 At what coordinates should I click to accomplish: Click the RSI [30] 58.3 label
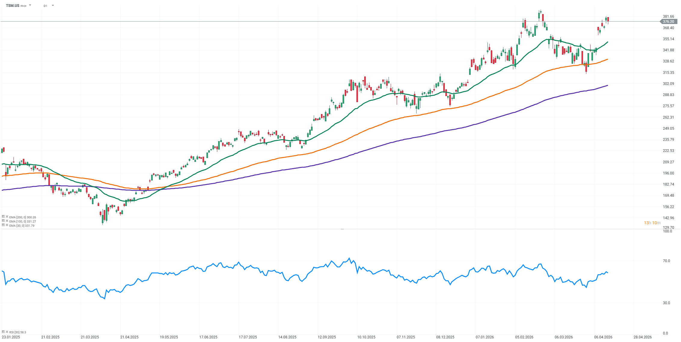pos(18,332)
